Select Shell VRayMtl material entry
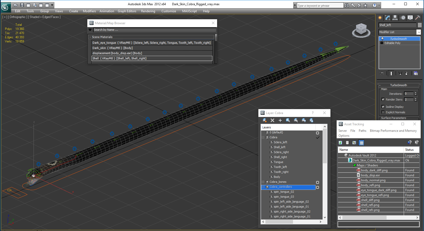This screenshot has width=424, height=231. (152, 58)
